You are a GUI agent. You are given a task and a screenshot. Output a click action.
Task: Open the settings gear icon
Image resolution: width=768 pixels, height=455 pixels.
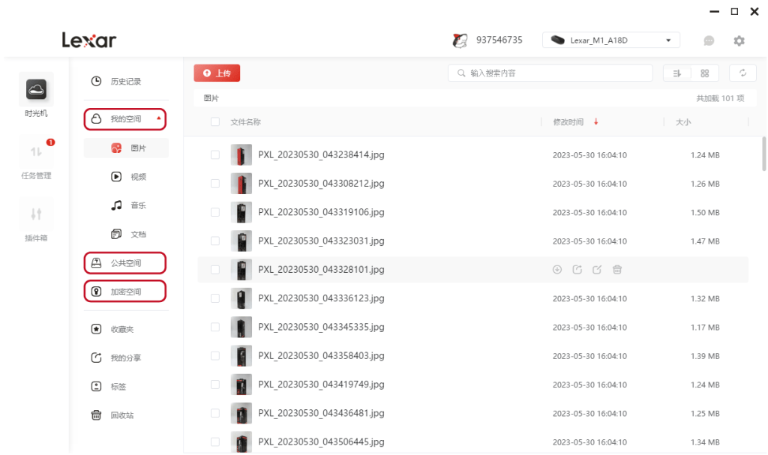click(739, 40)
